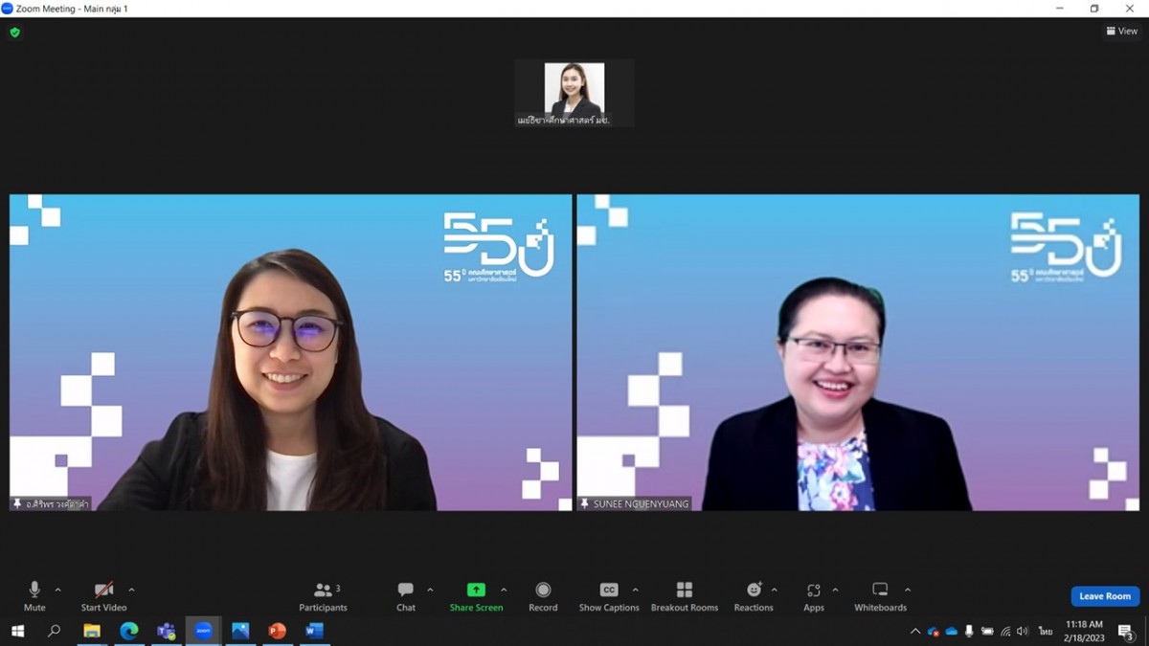Open Whiteboards
The height and width of the screenshot is (646, 1149).
pos(880,595)
